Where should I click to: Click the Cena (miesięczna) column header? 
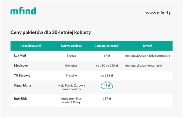click(x=107, y=46)
